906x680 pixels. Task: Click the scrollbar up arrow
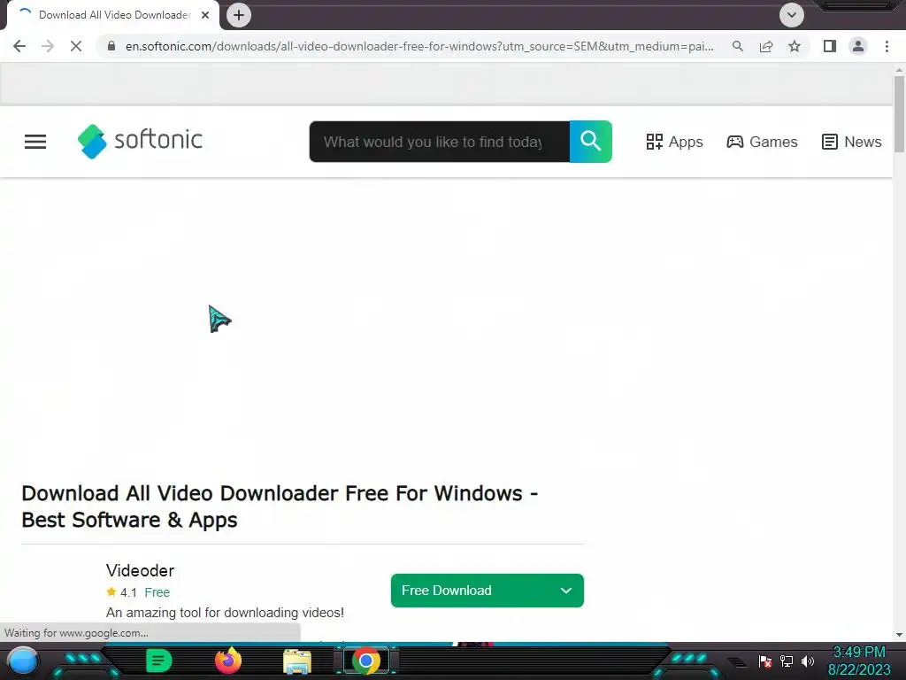[x=899, y=70]
